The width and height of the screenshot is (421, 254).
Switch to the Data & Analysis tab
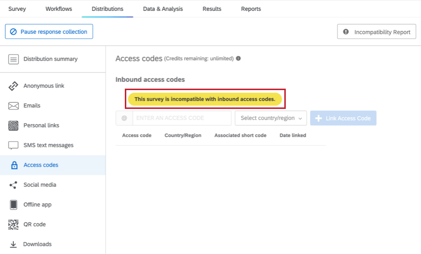point(162,9)
